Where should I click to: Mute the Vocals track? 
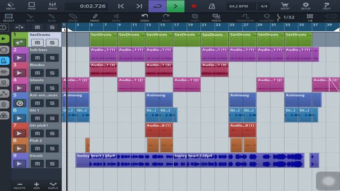click(37, 164)
